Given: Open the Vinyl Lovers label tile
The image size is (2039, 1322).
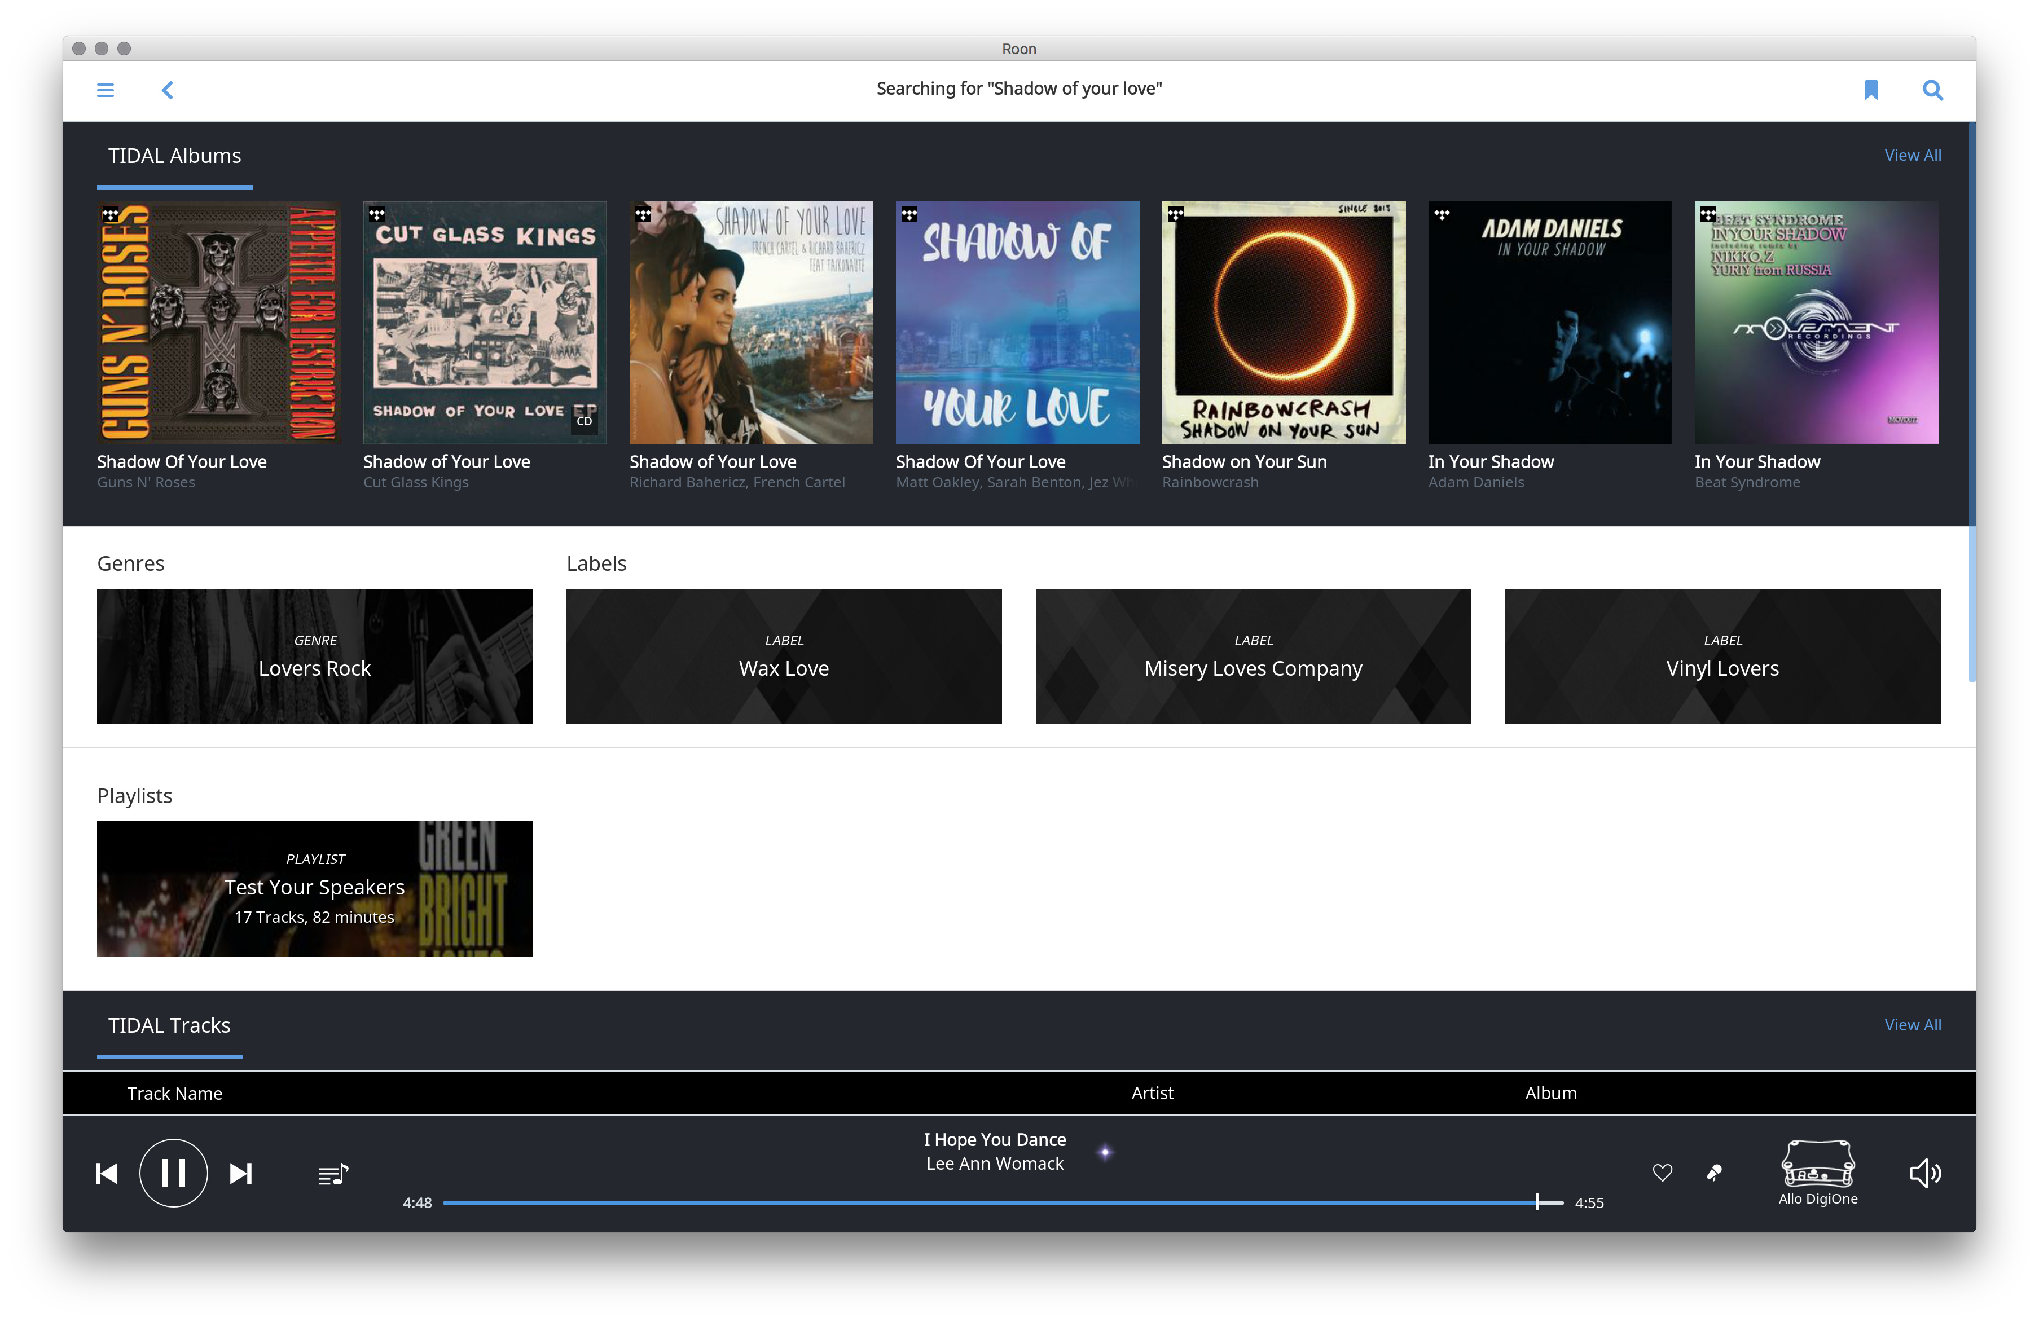Looking at the screenshot, I should pyautogui.click(x=1723, y=656).
